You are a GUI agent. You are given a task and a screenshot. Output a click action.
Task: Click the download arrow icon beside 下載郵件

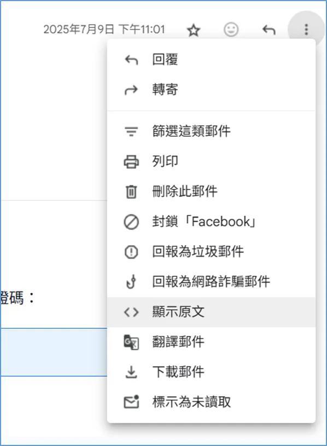pyautogui.click(x=131, y=372)
